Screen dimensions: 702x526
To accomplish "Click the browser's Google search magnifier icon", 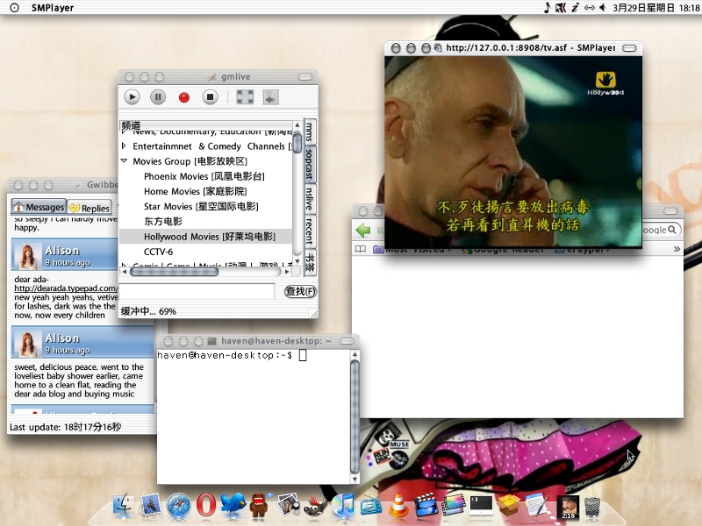I will pos(671,230).
